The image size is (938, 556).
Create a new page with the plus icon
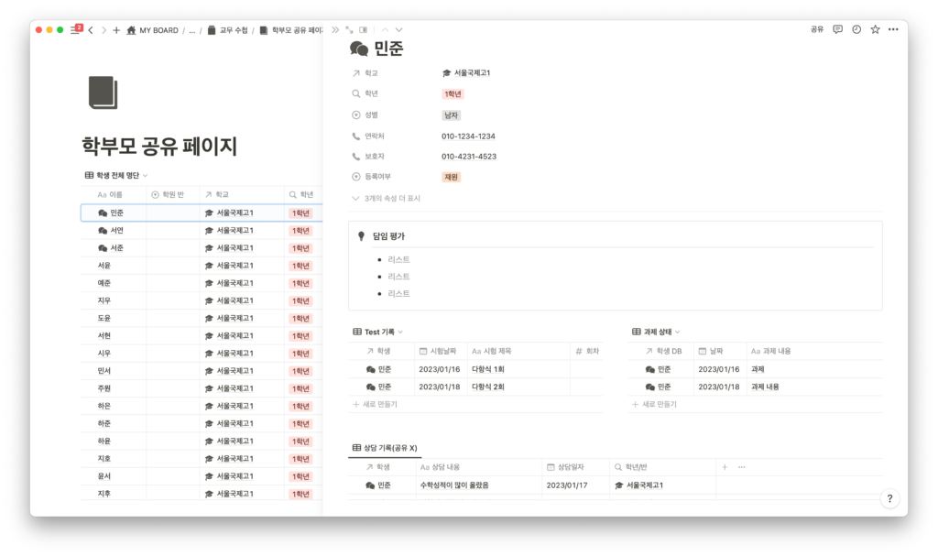(116, 29)
